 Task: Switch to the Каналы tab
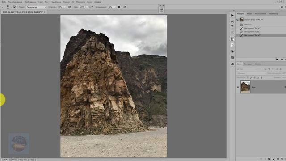point(258,64)
